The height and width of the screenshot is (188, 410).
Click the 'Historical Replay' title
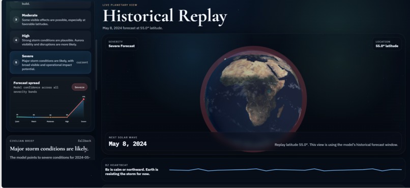165,16
